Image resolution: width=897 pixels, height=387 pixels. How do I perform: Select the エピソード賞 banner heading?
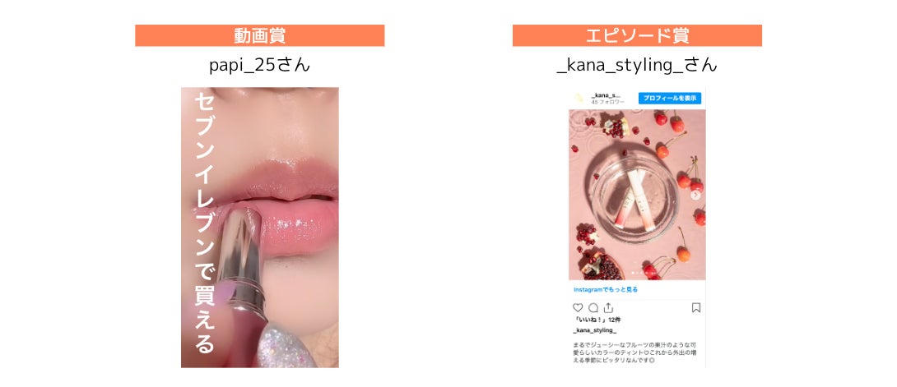(x=637, y=35)
